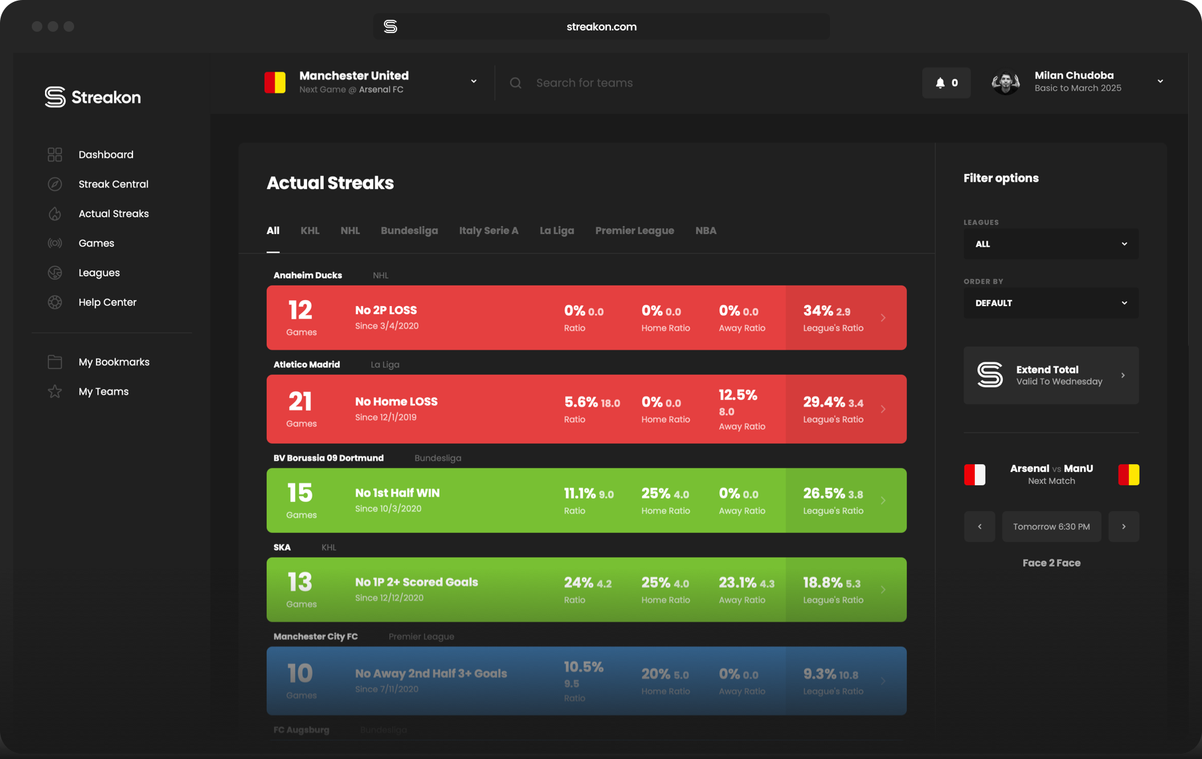
Task: Switch to the KHL tab
Action: 310,231
